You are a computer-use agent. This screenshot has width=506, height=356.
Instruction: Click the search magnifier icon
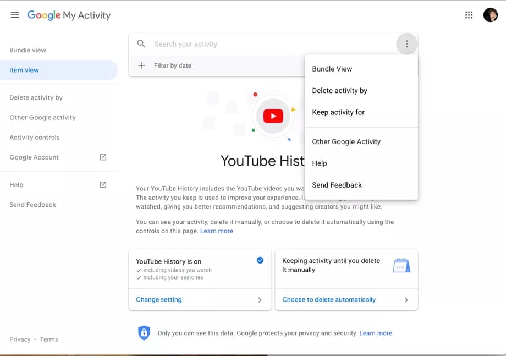pos(141,44)
